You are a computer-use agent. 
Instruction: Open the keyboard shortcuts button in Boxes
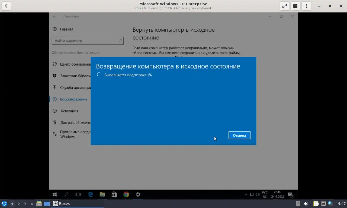point(295,6)
